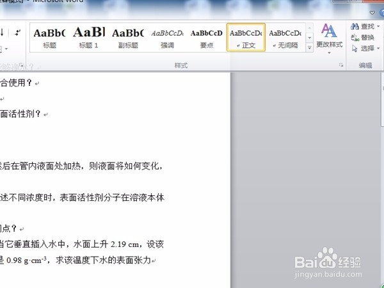Screen dimensions: 384x288
Task: Apply the 标题 title style
Action: (x=49, y=38)
